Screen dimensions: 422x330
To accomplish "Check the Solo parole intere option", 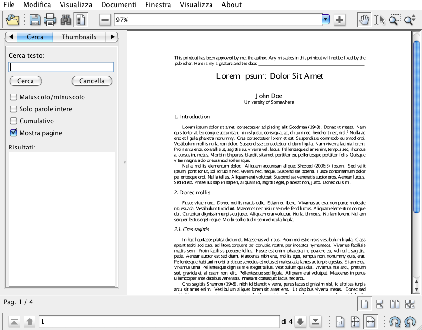I will (13, 109).
